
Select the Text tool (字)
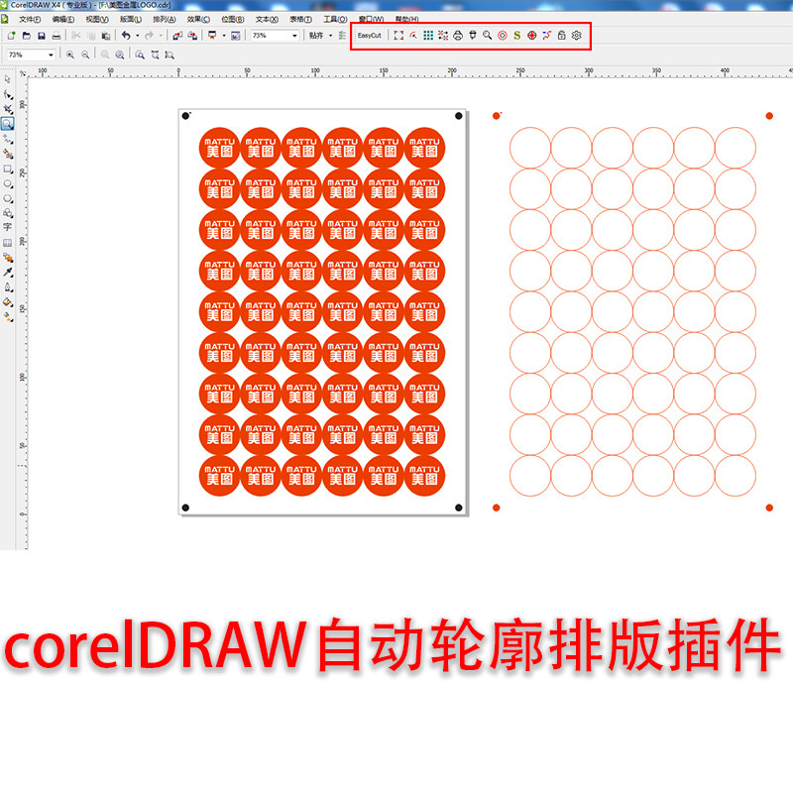tap(7, 227)
